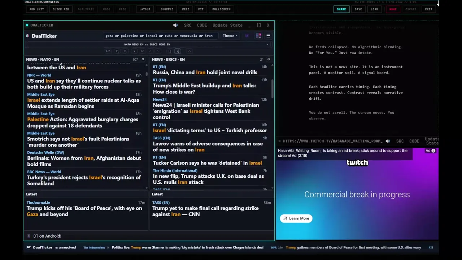This screenshot has width=462, height=260.
Task: Click the DUPLICATE button
Action: 86,9
